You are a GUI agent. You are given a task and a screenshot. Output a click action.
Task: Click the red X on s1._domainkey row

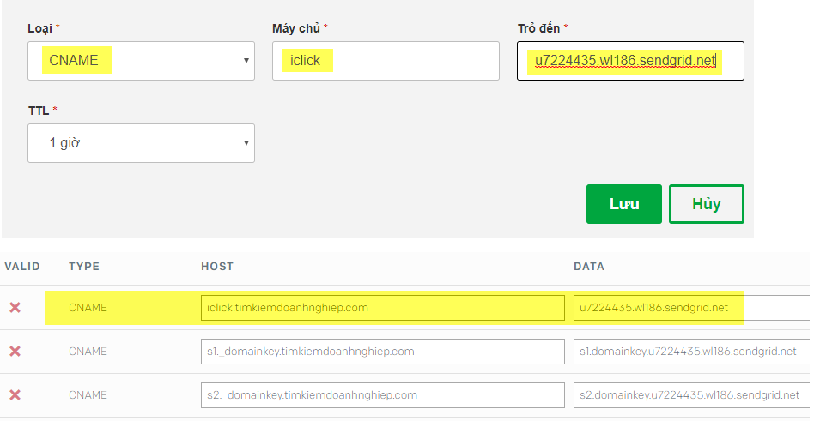[15, 351]
